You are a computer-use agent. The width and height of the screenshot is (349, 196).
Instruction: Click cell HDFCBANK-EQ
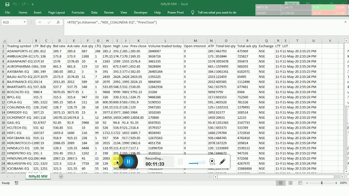20,138
